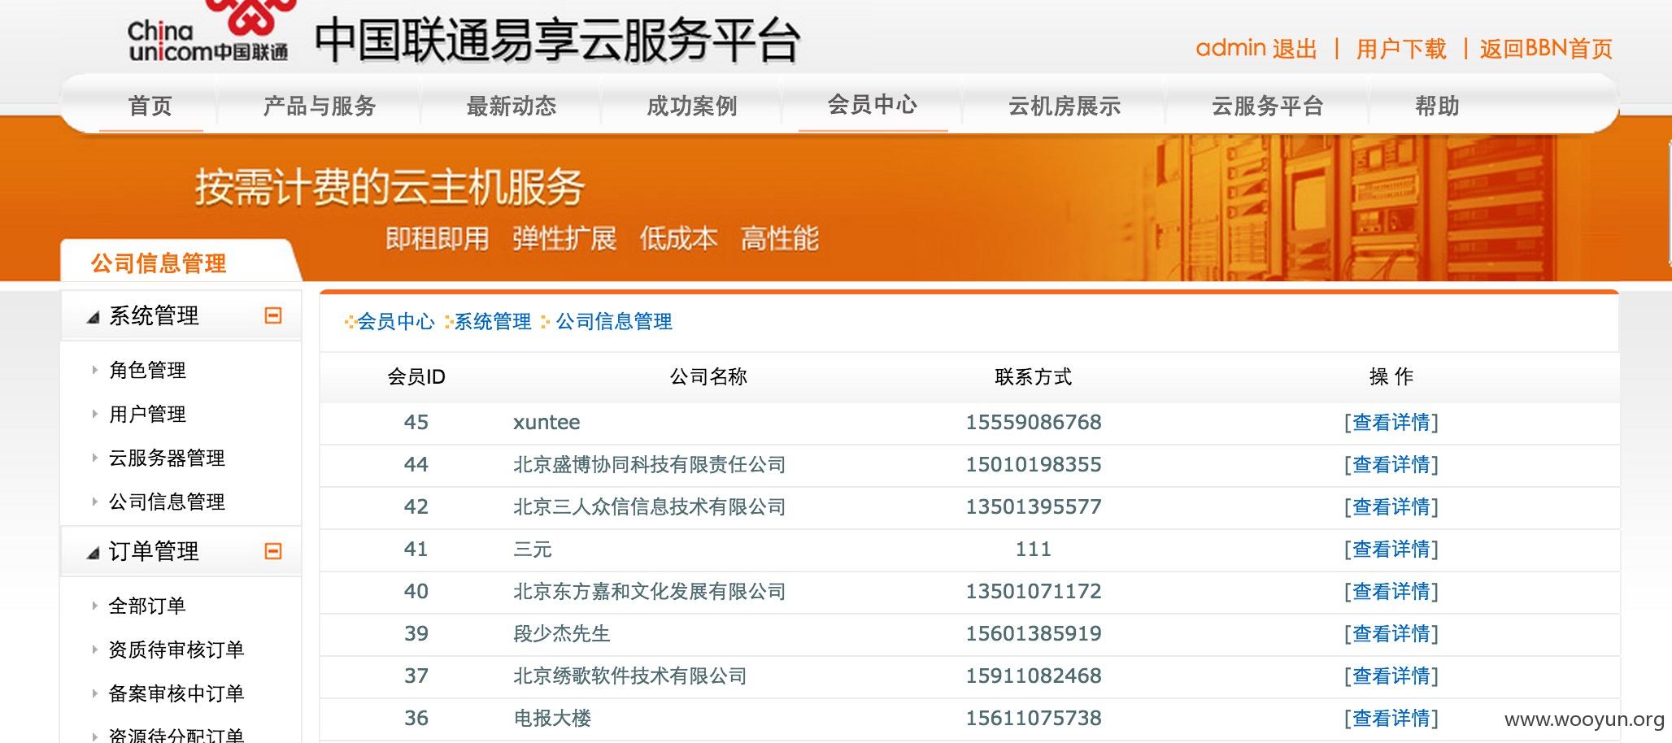
Task: Open 帮助 navigation item
Action: coord(1437,106)
